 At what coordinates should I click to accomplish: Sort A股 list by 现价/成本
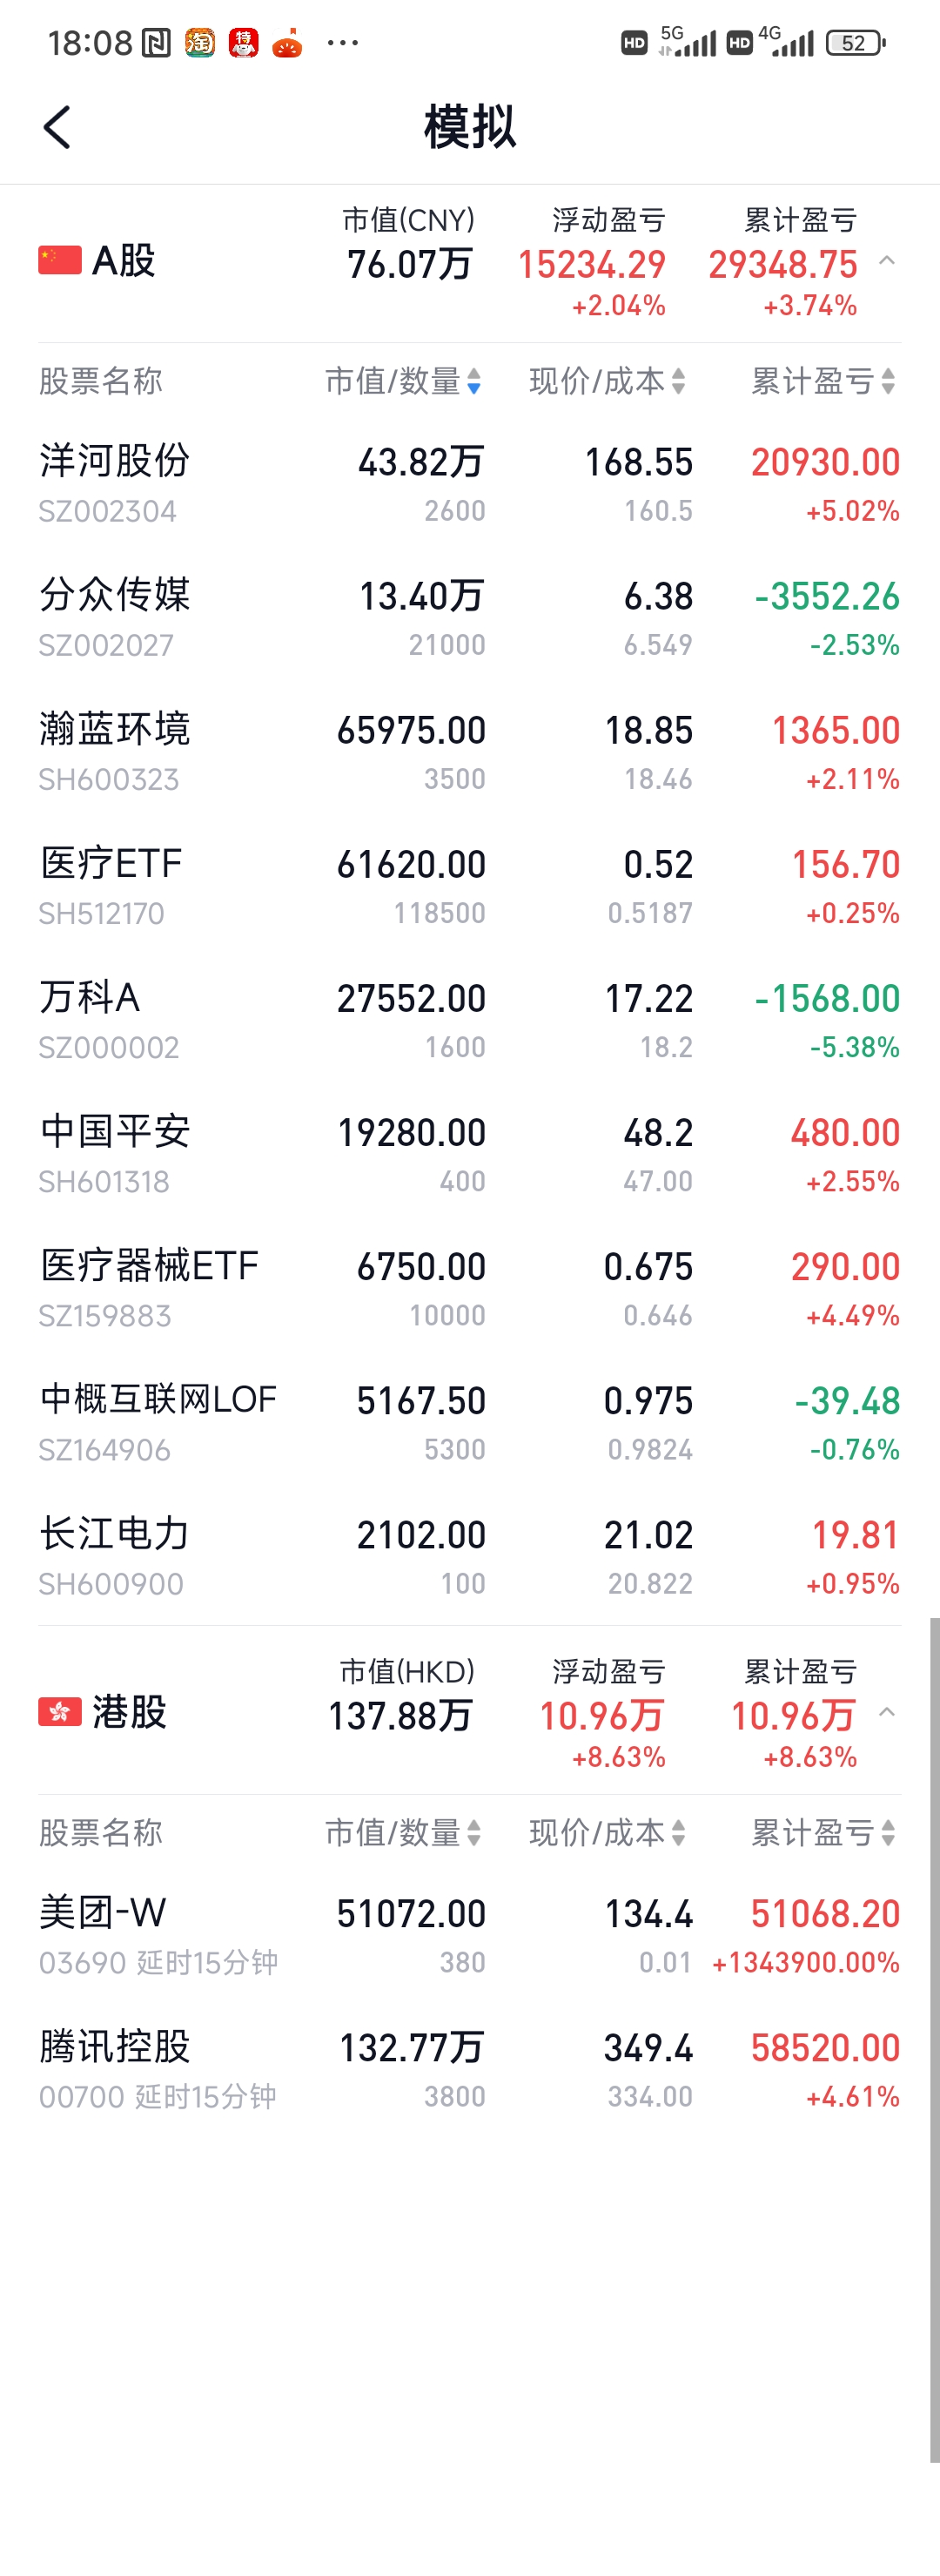607,381
